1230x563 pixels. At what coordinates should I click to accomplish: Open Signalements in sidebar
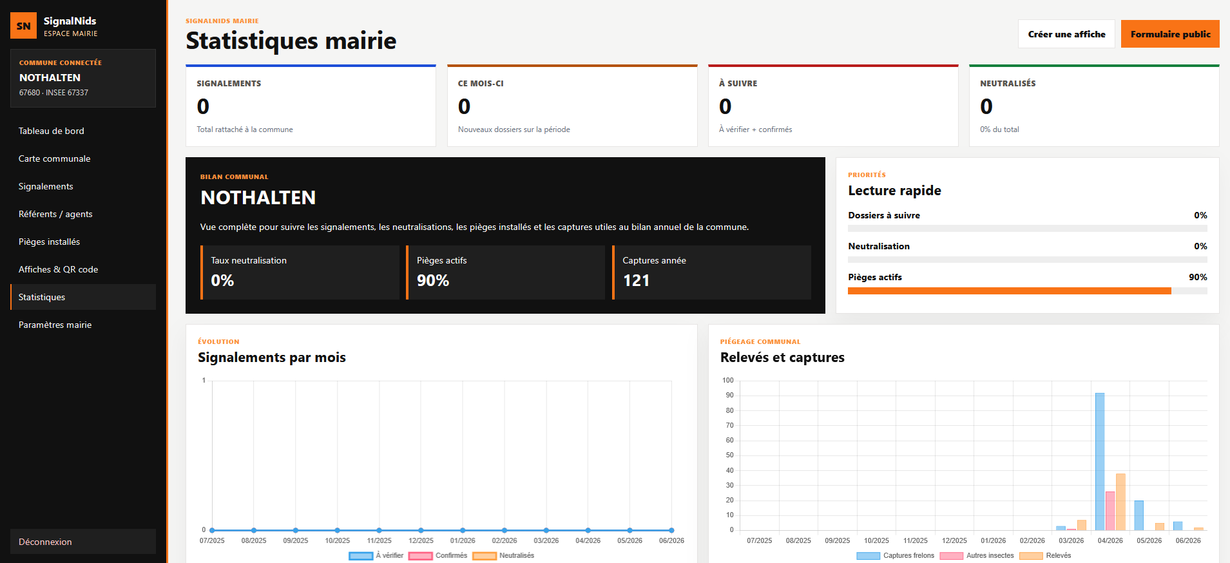click(x=83, y=186)
